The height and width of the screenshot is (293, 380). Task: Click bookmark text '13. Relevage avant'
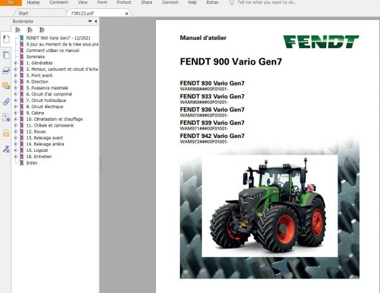(x=44, y=138)
